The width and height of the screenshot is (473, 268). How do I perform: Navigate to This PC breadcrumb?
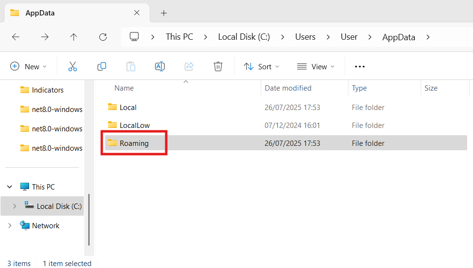point(179,37)
